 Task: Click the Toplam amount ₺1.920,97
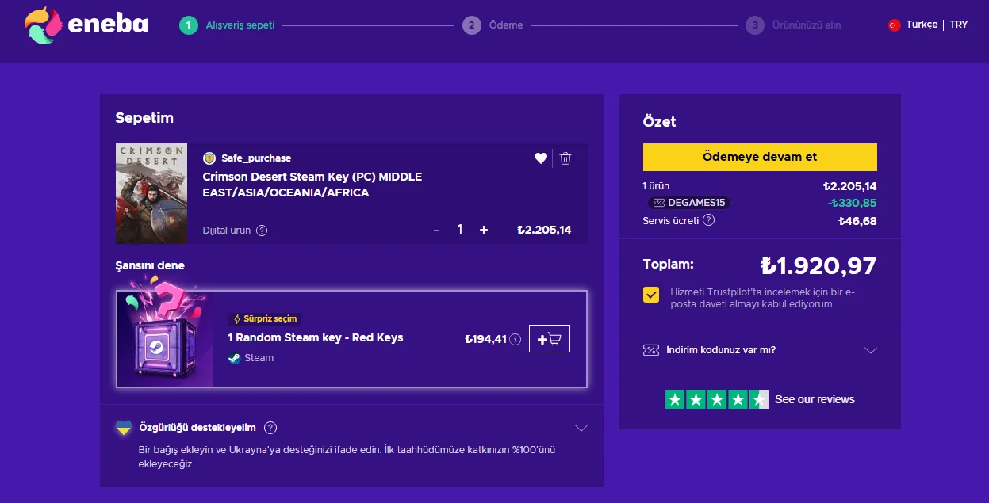tap(818, 265)
